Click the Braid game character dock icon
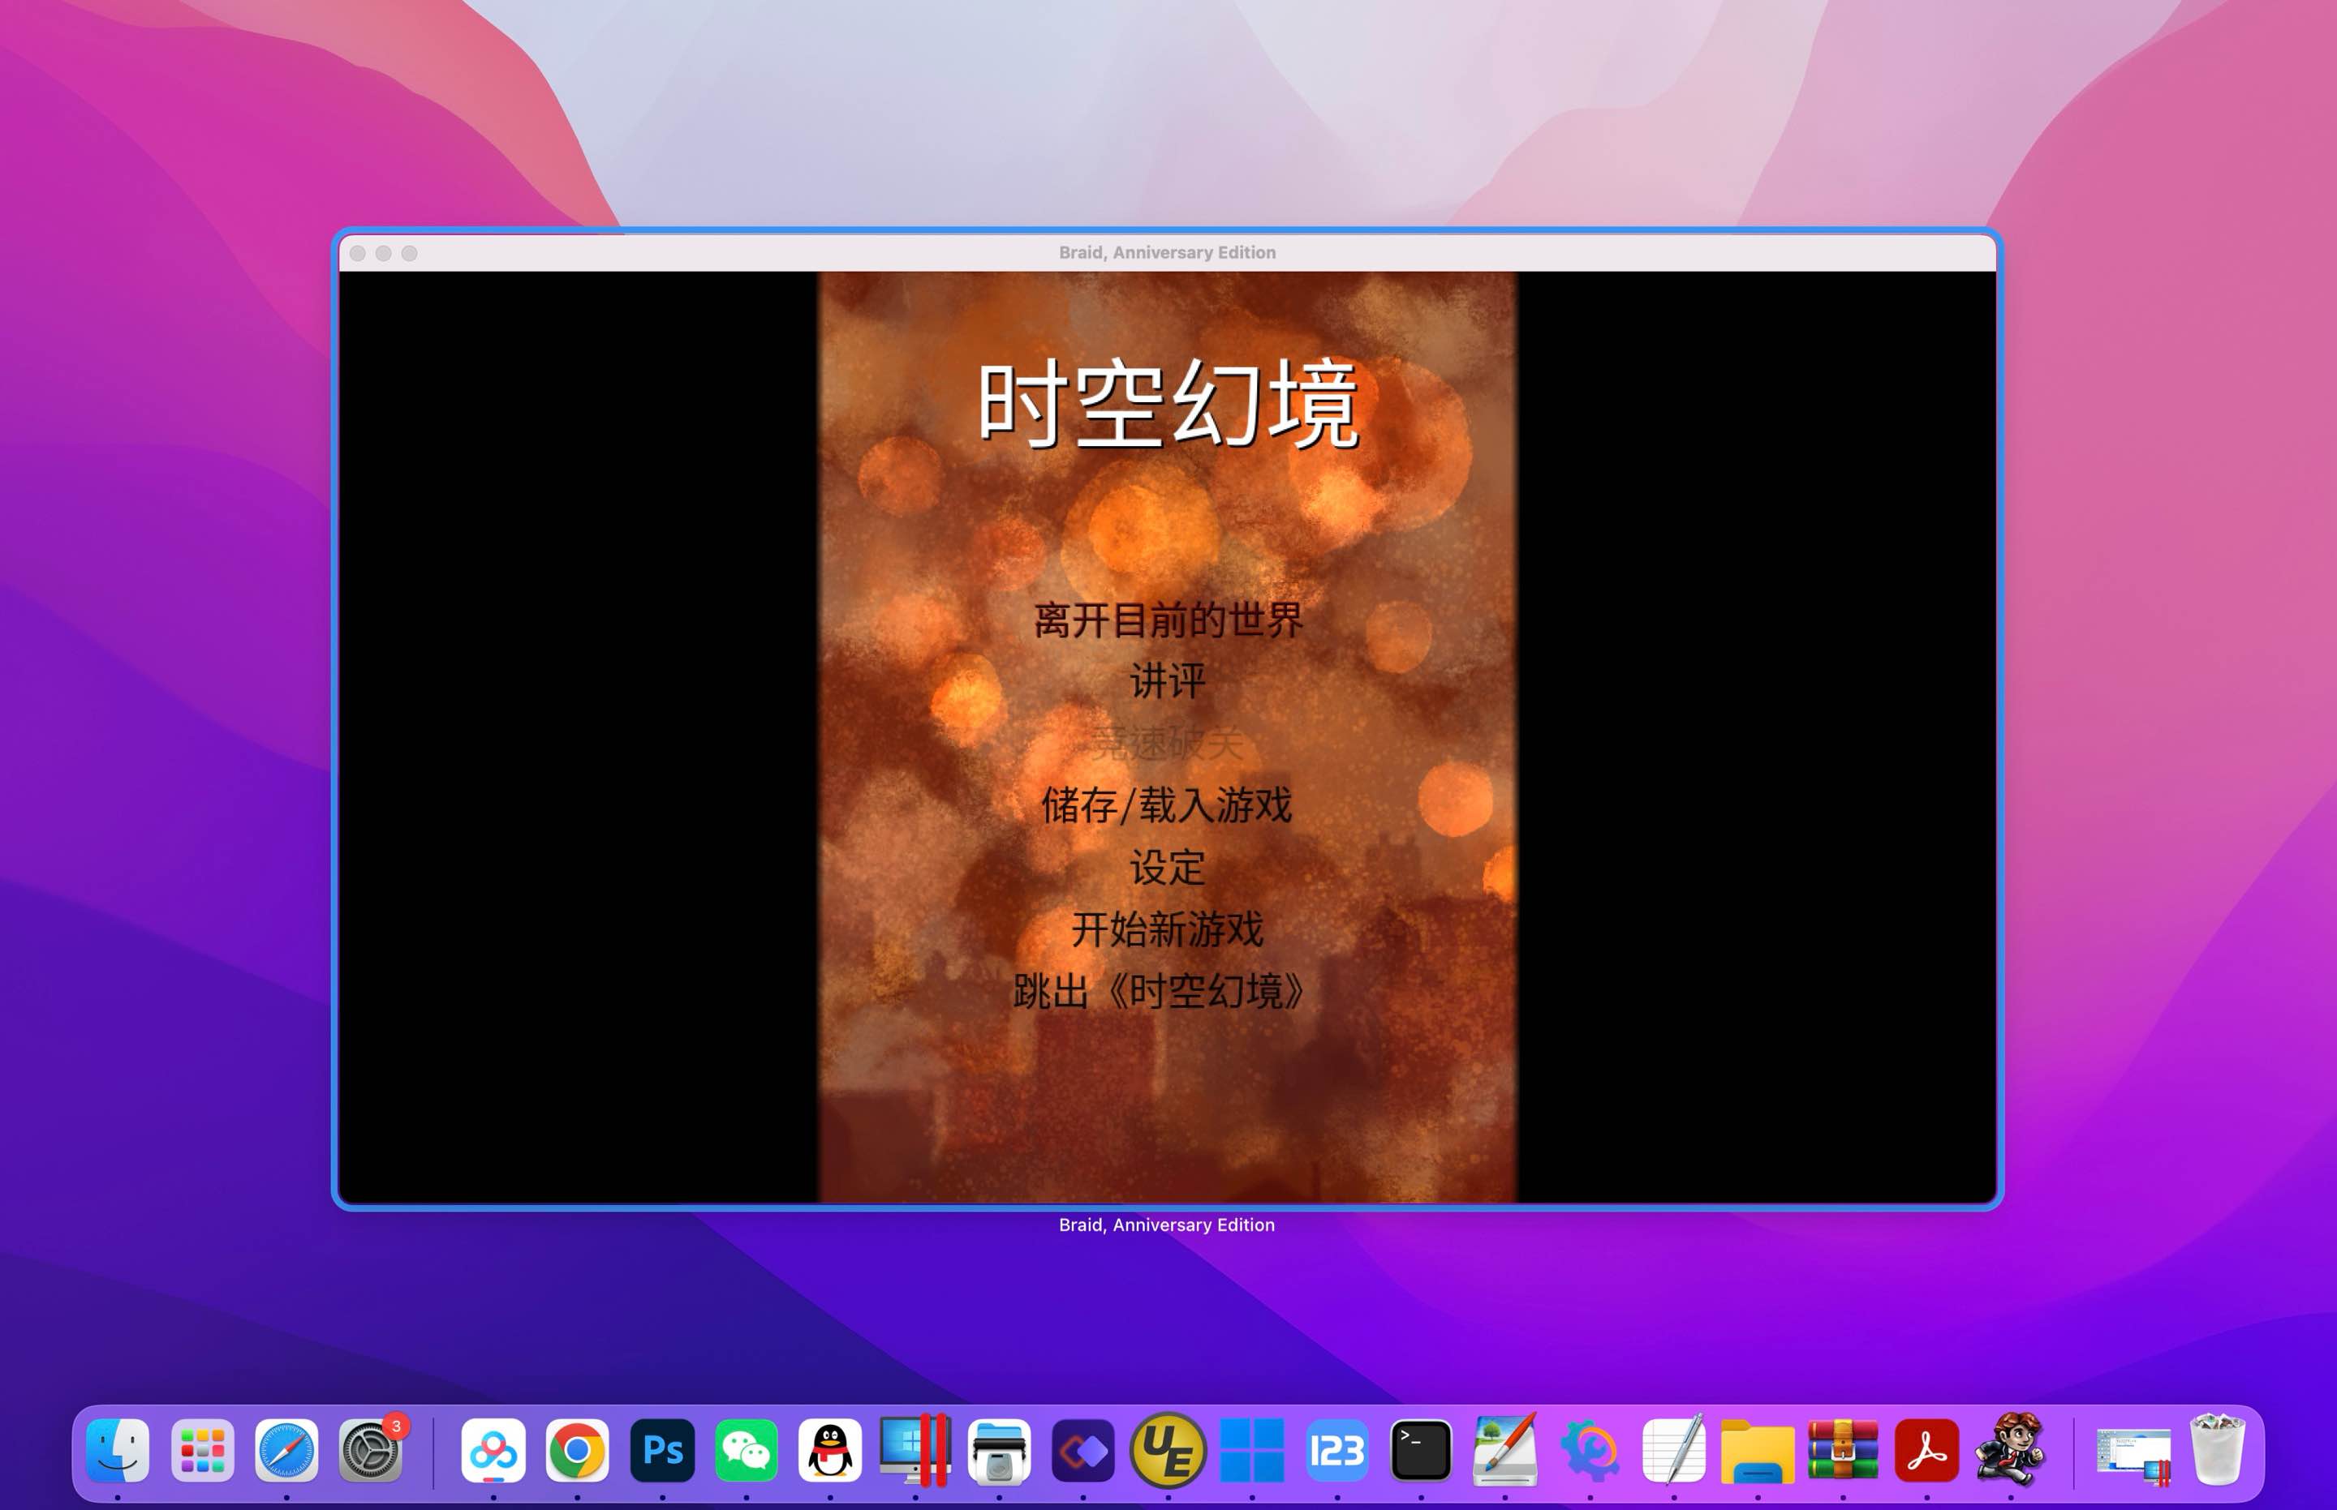The width and height of the screenshot is (2337, 1510). click(x=2010, y=1449)
